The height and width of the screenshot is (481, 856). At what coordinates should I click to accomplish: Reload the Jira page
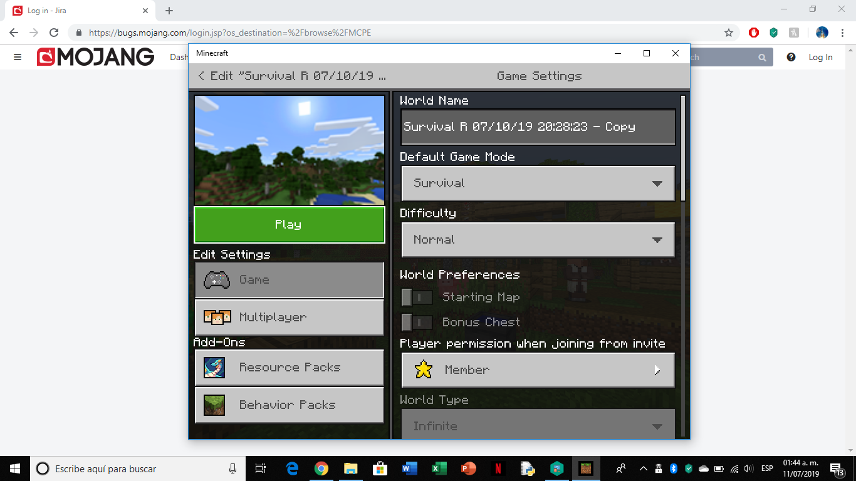click(54, 33)
